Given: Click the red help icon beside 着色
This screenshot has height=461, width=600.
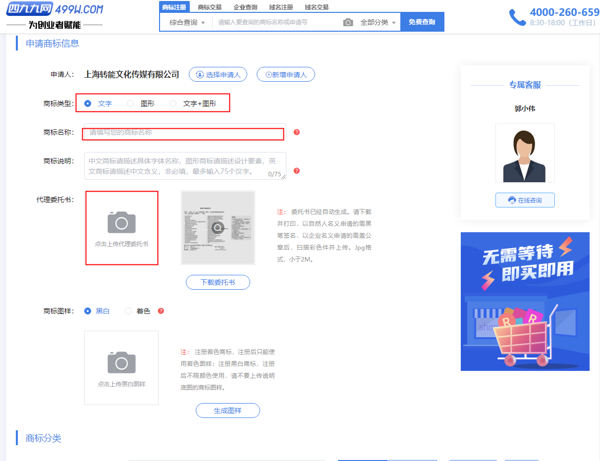Looking at the screenshot, I should [161, 311].
